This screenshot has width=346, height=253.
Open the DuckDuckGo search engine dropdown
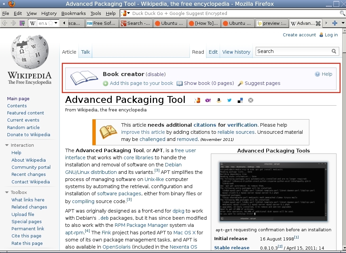click(x=129, y=13)
